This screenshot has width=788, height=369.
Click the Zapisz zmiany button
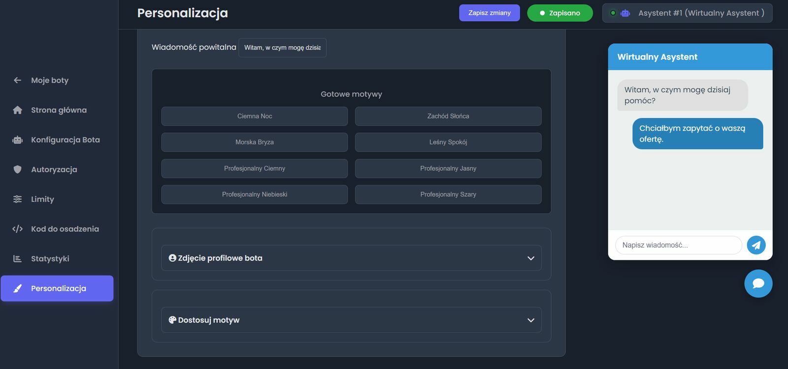pos(489,13)
